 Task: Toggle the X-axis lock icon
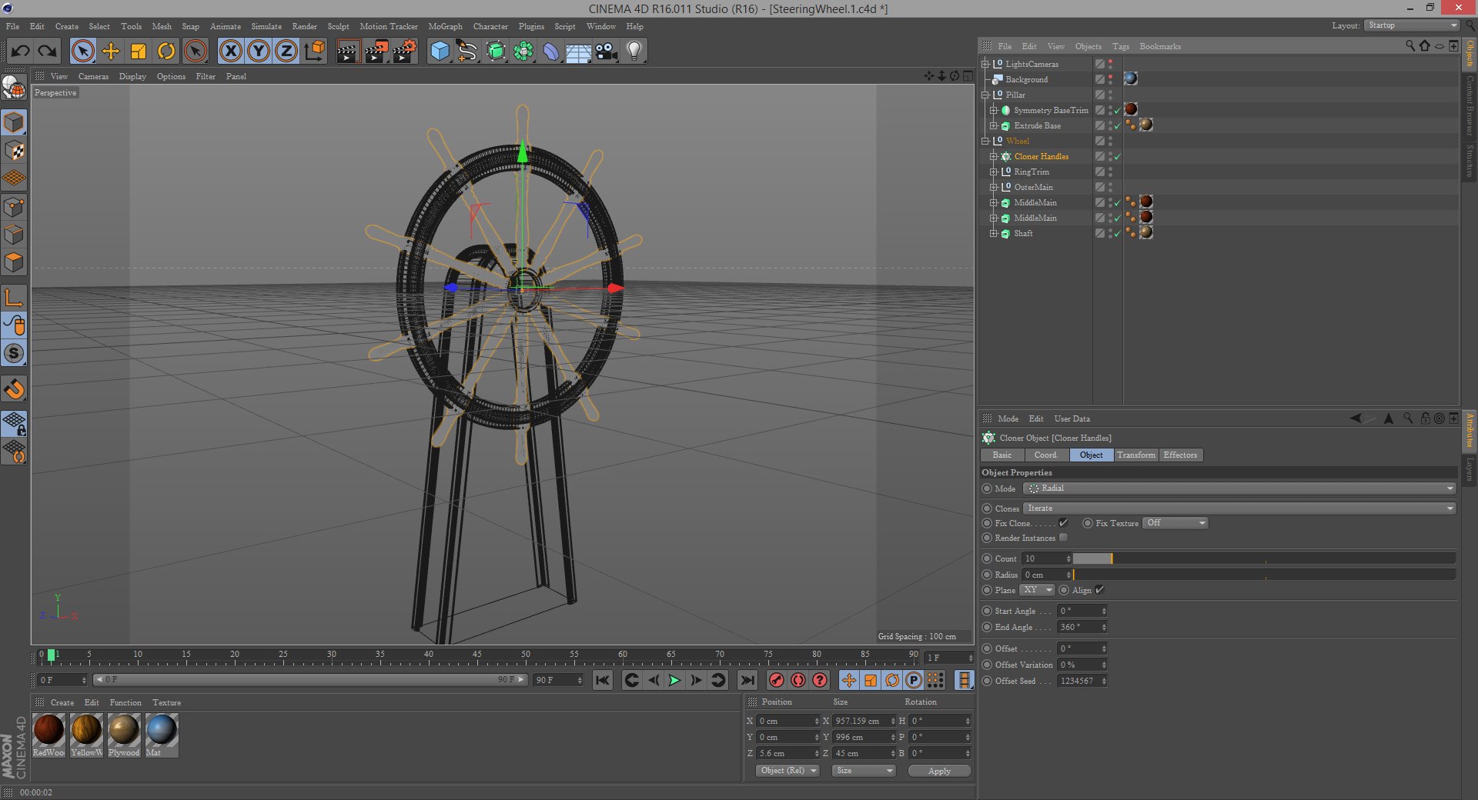[231, 52]
